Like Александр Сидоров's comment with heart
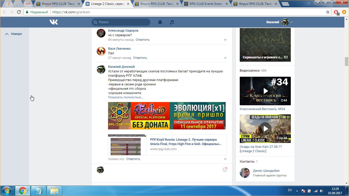This screenshot has width=349, height=196. click(x=225, y=40)
